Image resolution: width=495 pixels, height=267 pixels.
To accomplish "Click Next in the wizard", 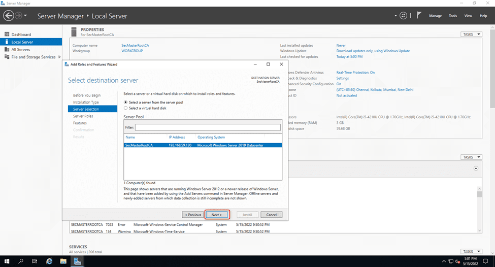I will click(x=217, y=215).
